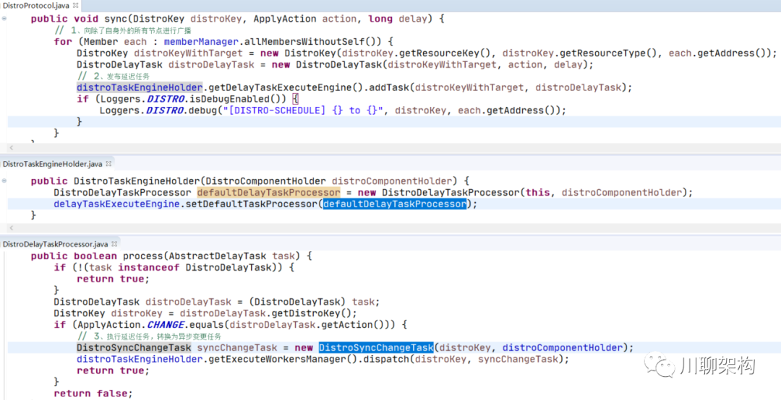Screen dimensions: 781x400
Task: Click the highlighted 'distroTaskEngineHolder' before getDelayTaskExecuteEngine
Action: tap(140, 87)
